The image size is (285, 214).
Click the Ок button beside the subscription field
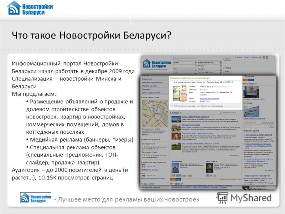(271, 126)
